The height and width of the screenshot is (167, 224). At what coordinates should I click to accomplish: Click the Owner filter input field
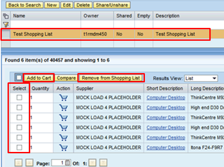97,24
